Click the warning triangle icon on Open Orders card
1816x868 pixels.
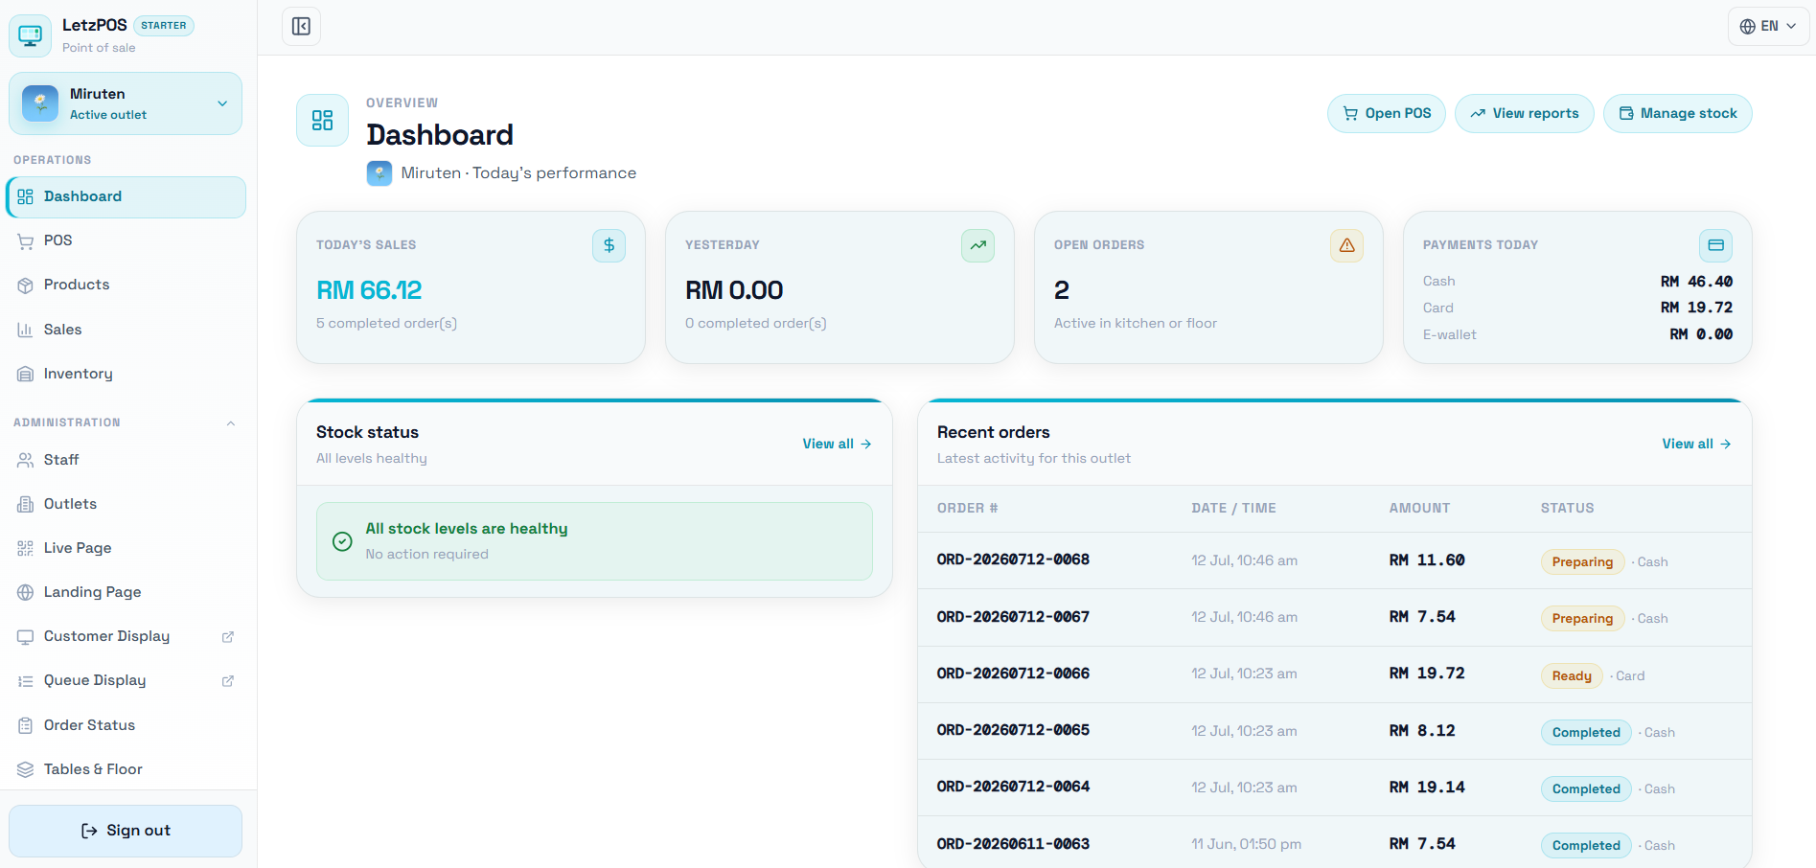(1346, 245)
